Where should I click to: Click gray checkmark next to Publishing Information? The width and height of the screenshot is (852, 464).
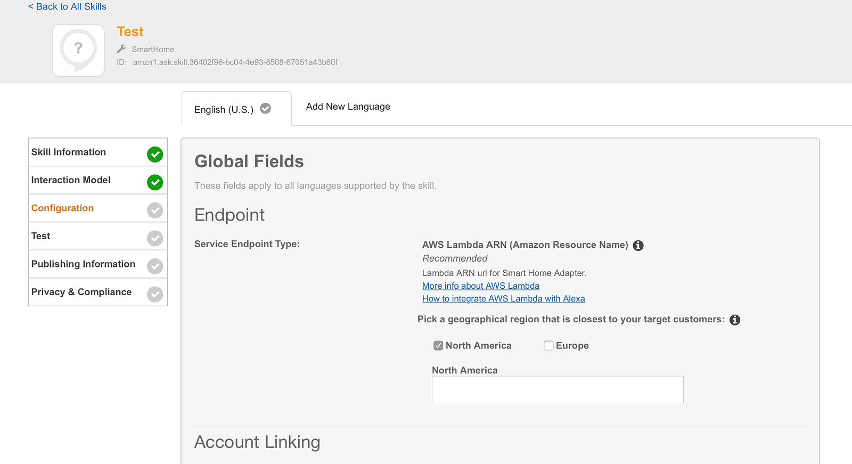pyautogui.click(x=155, y=266)
